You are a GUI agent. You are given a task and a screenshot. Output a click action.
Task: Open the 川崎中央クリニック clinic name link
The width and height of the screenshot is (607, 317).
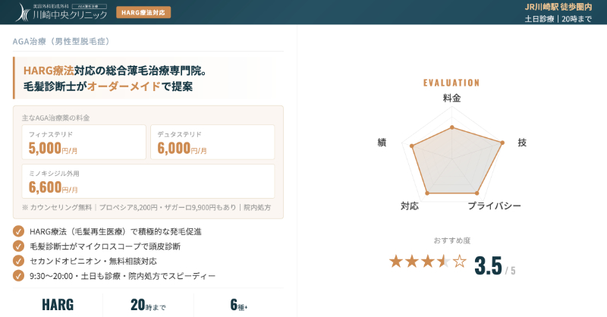[71, 15]
